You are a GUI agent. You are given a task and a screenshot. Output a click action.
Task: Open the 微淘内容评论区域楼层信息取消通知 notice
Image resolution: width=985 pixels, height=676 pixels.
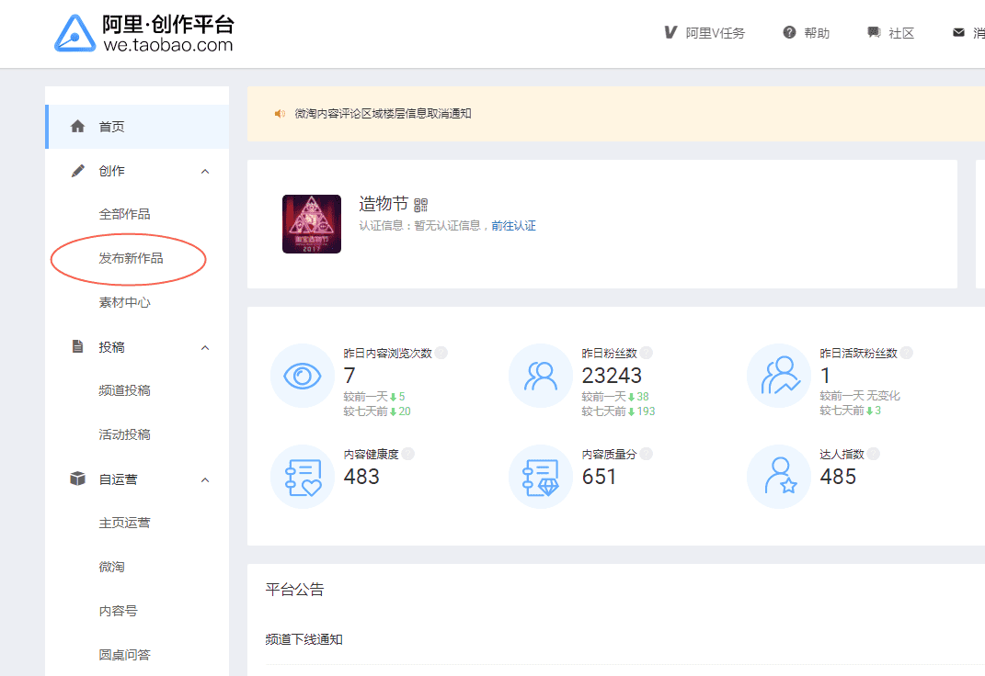pyautogui.click(x=383, y=114)
